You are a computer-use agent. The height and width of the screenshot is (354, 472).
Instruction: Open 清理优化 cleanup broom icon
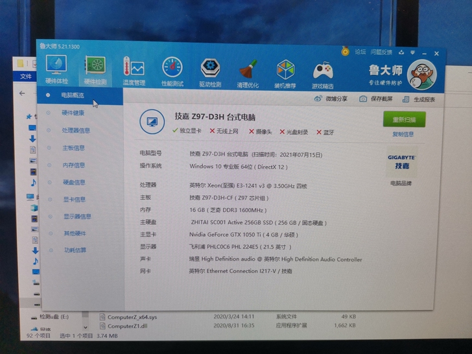[248, 74]
